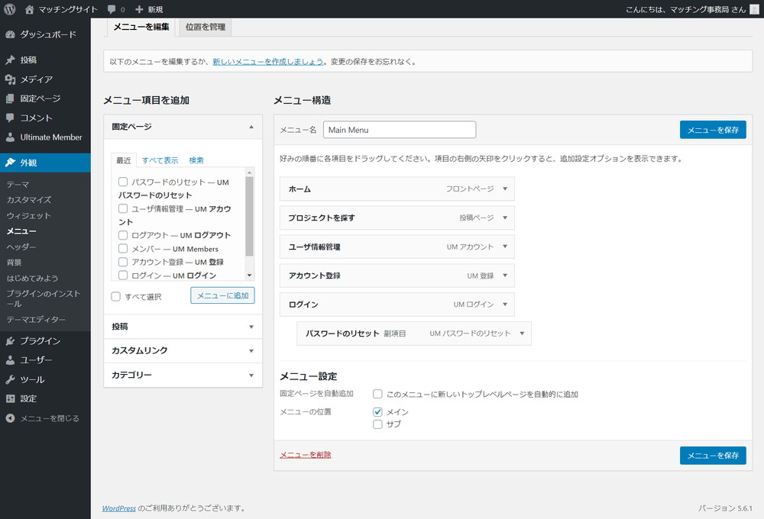Image resolution: width=764 pixels, height=519 pixels.
Task: Check the サブ menu location
Action: point(377,424)
